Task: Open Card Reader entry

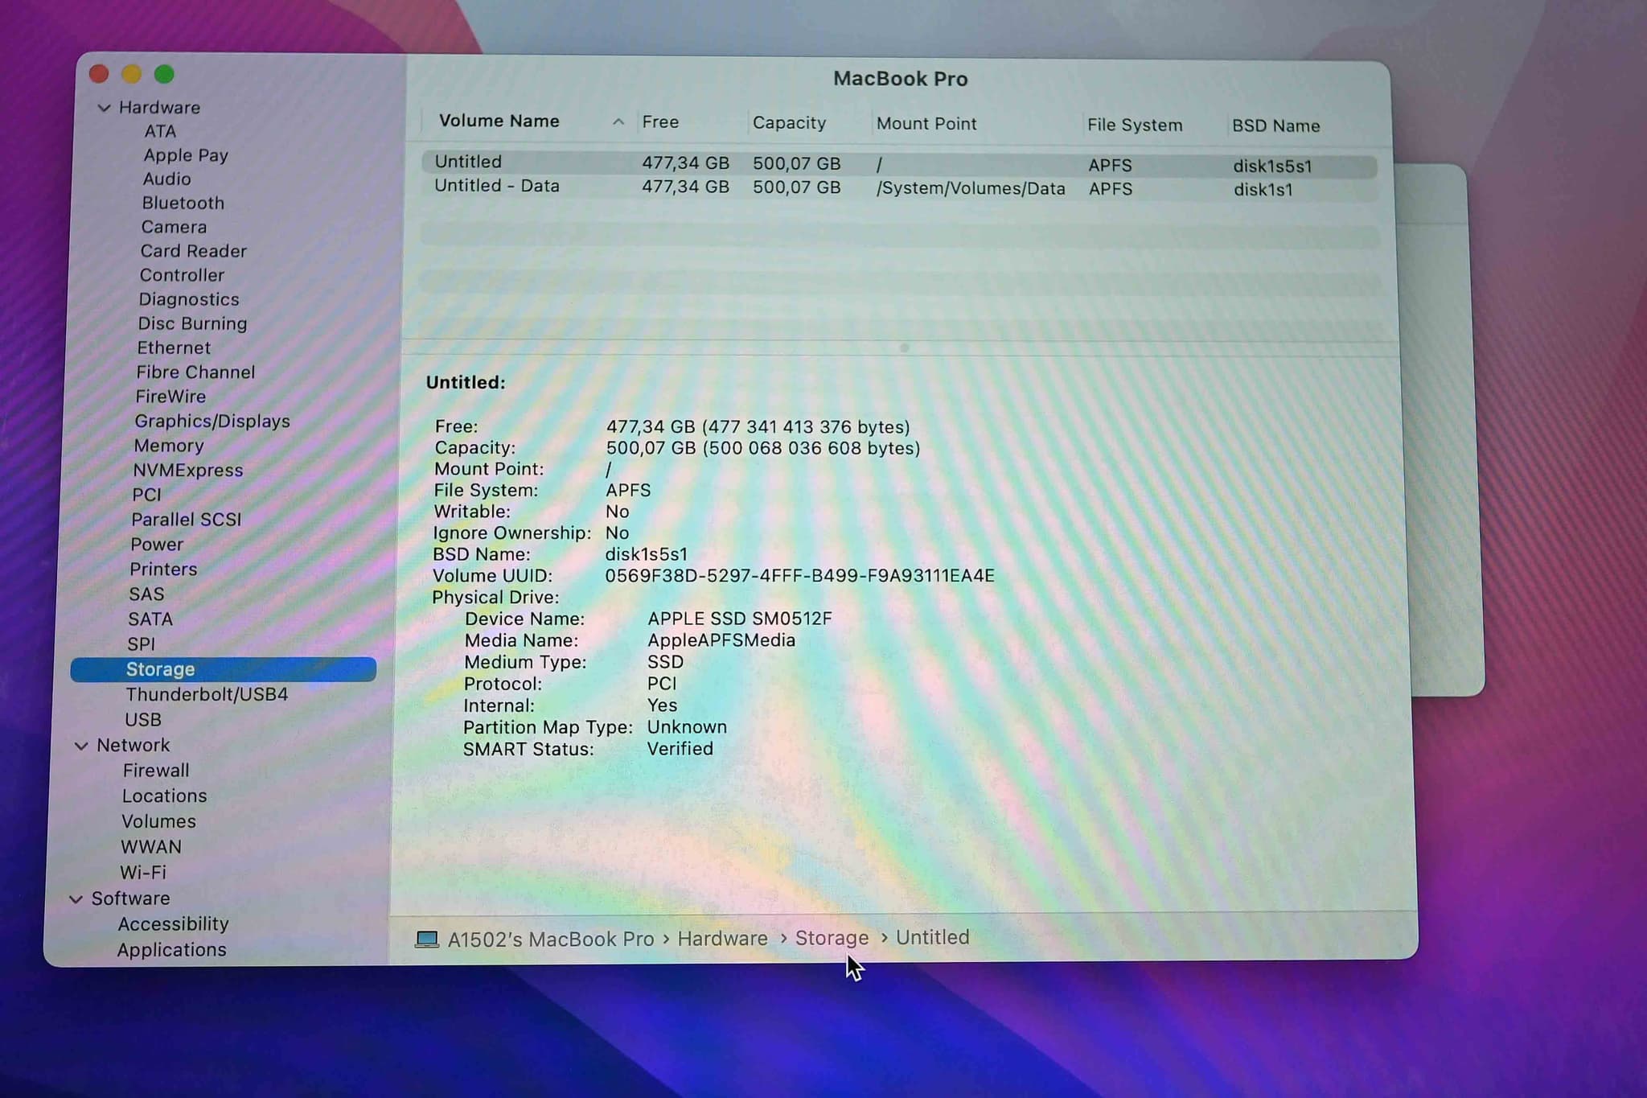Action: (193, 252)
